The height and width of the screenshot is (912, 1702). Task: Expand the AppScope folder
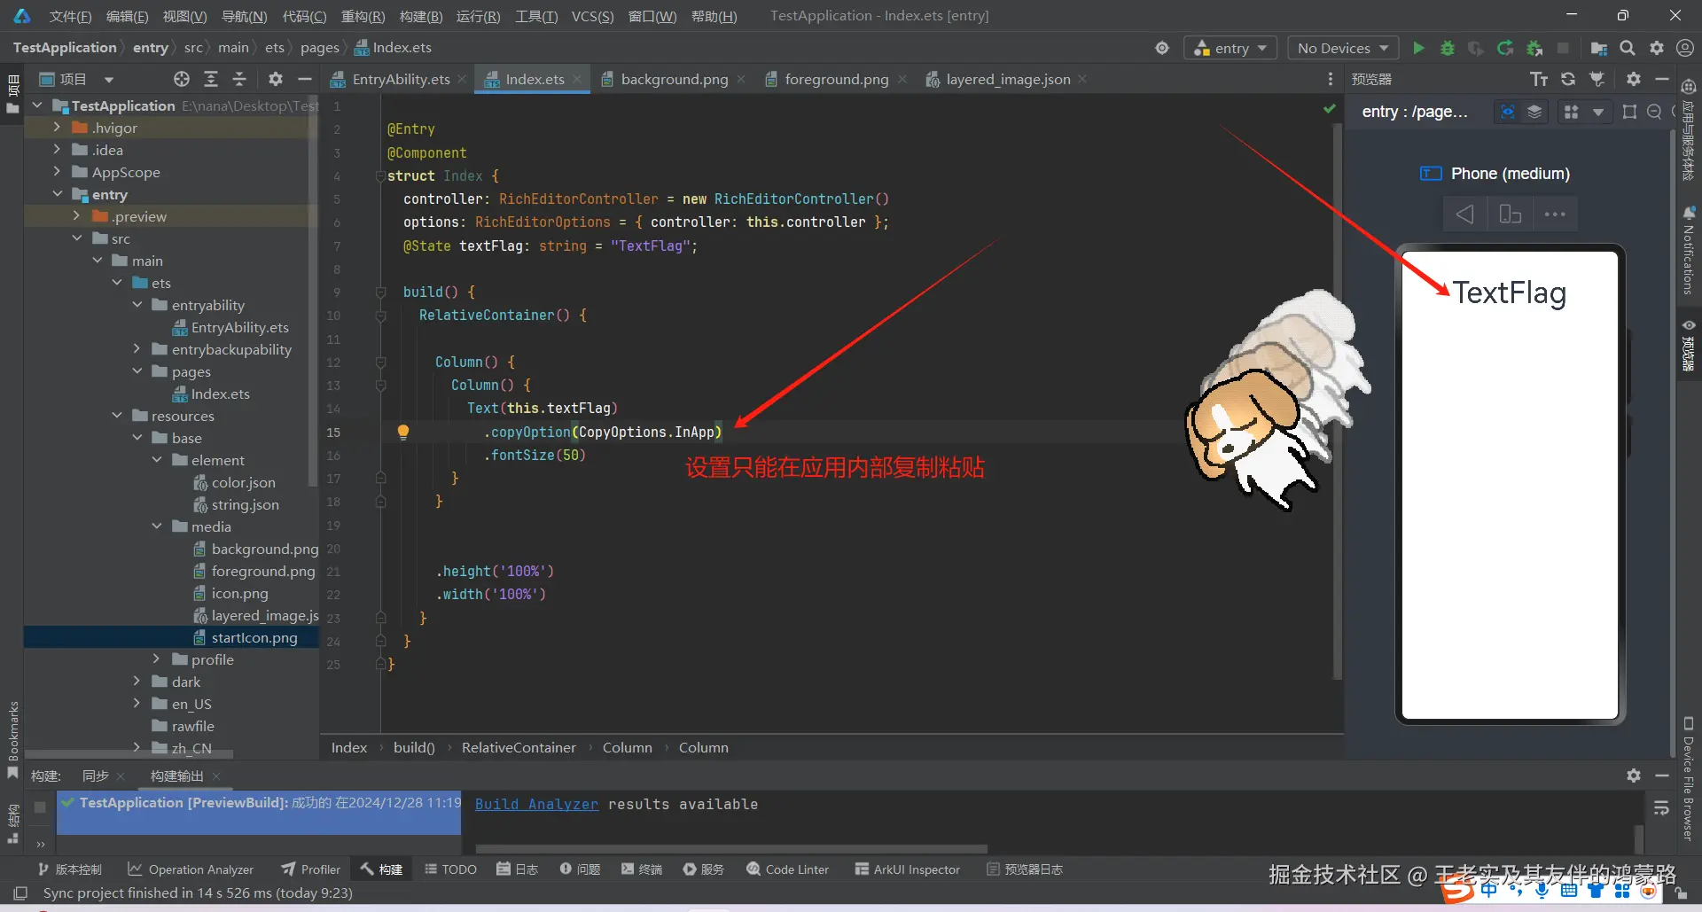57,172
